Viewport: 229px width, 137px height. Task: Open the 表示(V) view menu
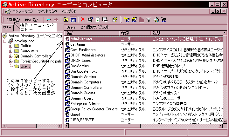click(31, 20)
